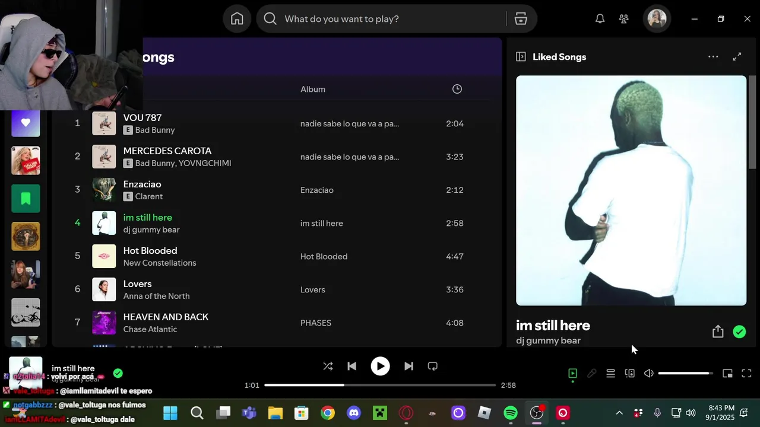
Task: Open the Hot Blooded album link
Action: click(324, 256)
